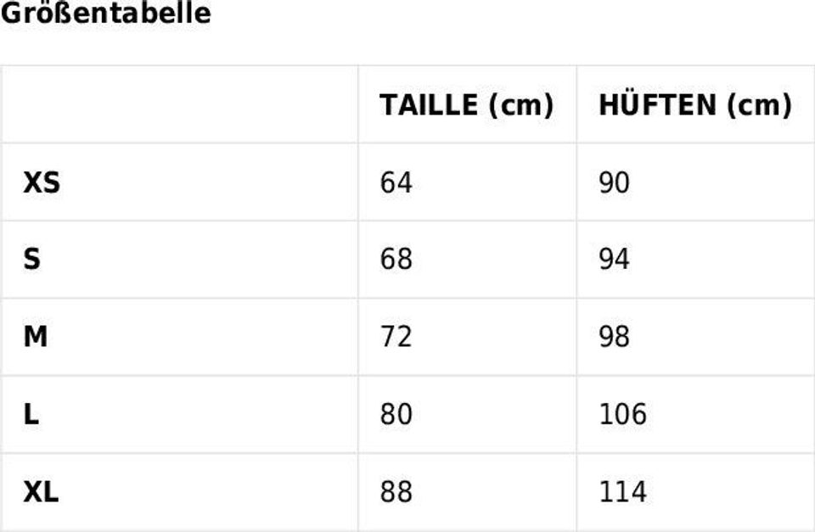This screenshot has width=815, height=532.
Task: Click the S size row label
Action: point(31,260)
